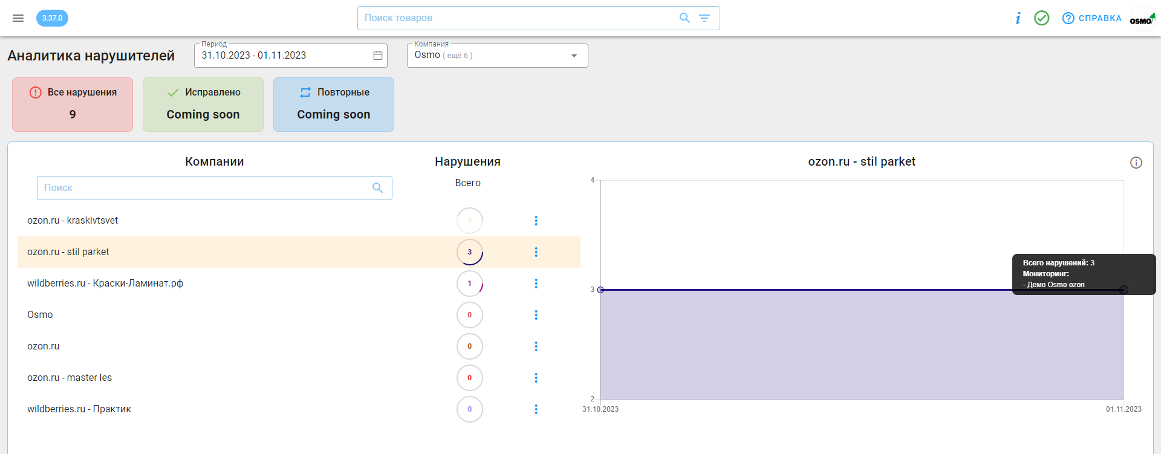Screen dimensions: 1161x454
Task: Click the Osmo profile avatar
Action: (1142, 19)
